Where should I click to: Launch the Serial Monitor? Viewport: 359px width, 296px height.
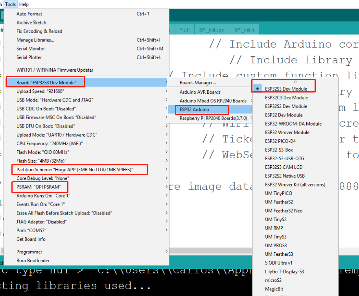click(87, 48)
